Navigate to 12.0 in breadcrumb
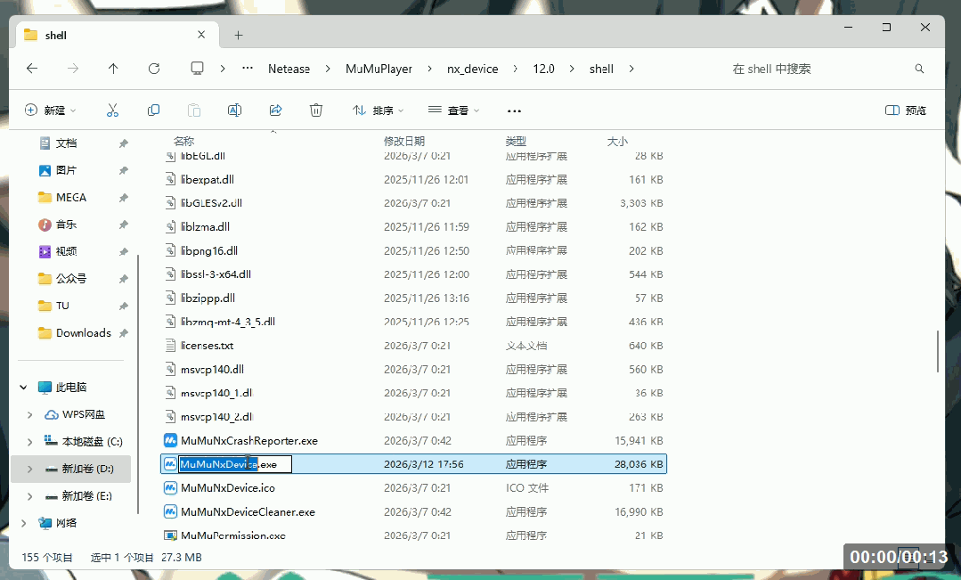This screenshot has height=580, width=961. click(x=543, y=69)
